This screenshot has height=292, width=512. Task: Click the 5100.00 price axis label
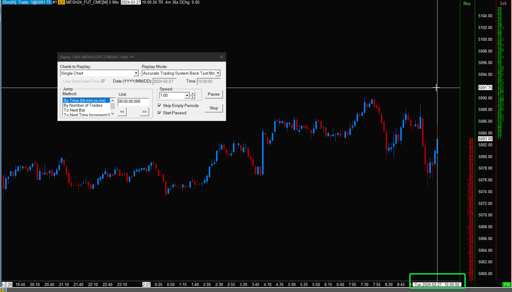pyautogui.click(x=485, y=39)
